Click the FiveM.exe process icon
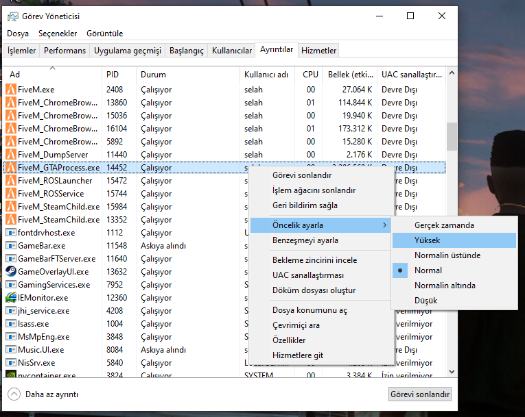525x417 pixels. tap(11, 89)
